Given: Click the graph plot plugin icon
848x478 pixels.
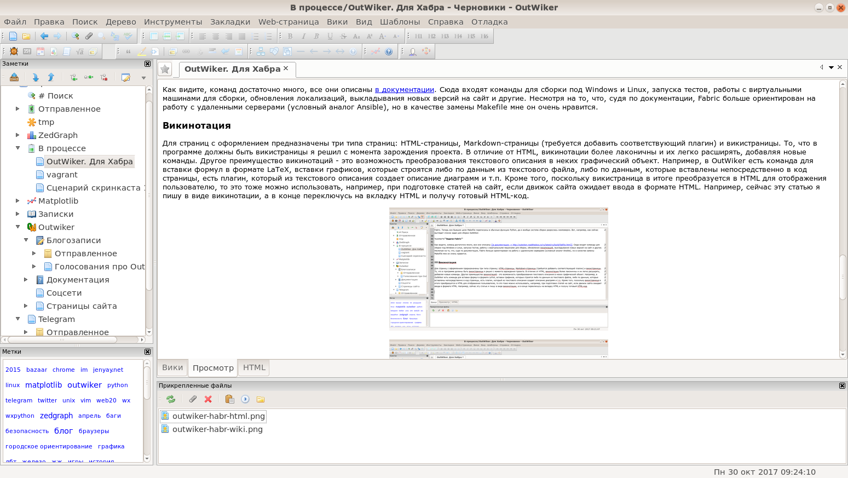Looking at the screenshot, I should [375, 51].
